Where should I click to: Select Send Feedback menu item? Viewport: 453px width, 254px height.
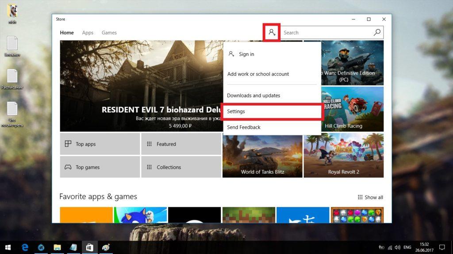[x=272, y=127]
